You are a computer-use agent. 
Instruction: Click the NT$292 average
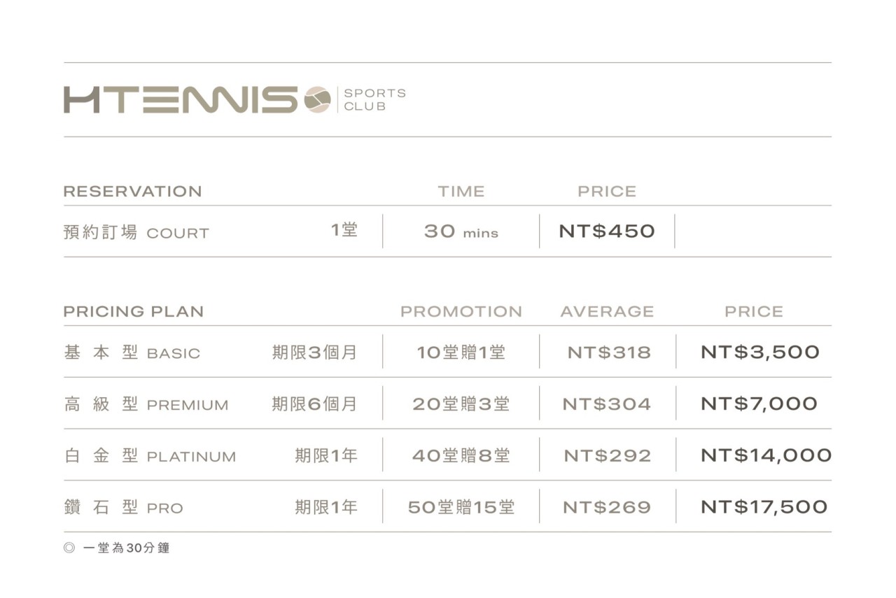tap(608, 456)
